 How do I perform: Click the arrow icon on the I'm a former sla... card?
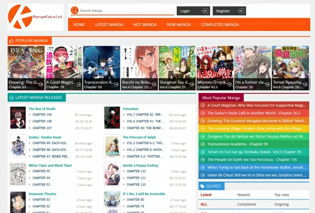(x=268, y=84)
